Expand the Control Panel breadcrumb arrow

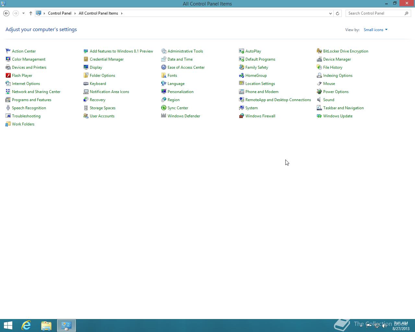75,13
